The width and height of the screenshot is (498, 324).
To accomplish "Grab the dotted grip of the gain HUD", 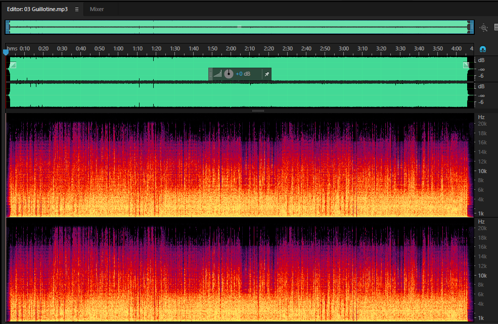I will pos(210,74).
